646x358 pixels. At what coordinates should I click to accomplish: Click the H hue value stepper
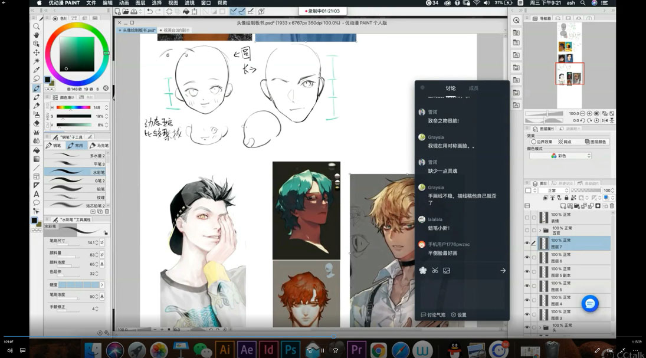(x=107, y=107)
